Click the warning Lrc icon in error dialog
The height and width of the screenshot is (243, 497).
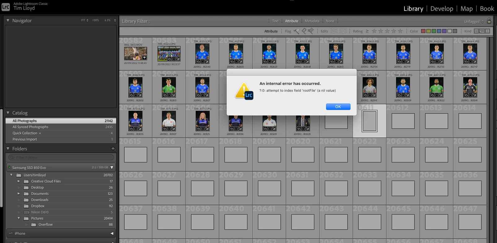(244, 91)
